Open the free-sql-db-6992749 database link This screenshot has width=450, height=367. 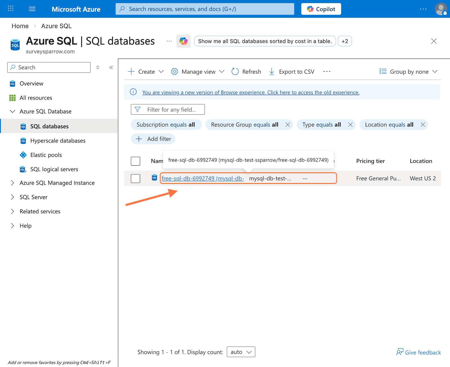point(202,178)
